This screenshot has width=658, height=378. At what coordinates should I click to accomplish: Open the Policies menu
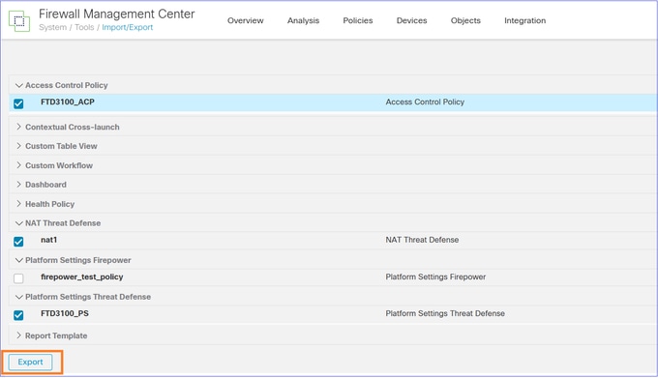357,20
